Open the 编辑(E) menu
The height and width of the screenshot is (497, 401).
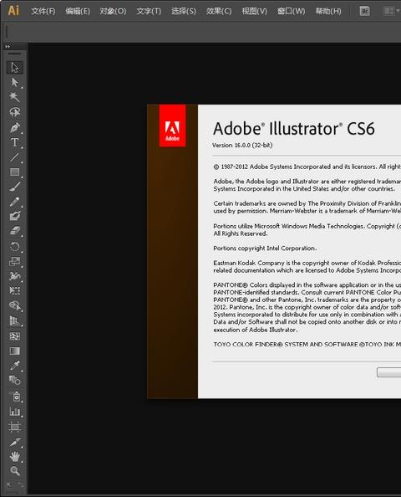click(78, 11)
